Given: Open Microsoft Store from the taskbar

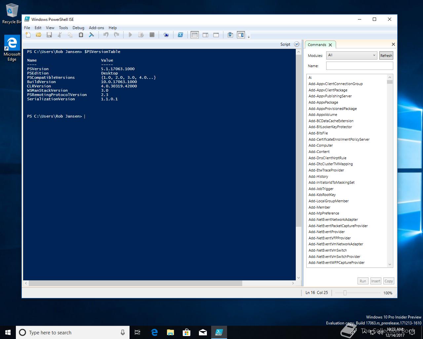Looking at the screenshot, I should point(187,332).
